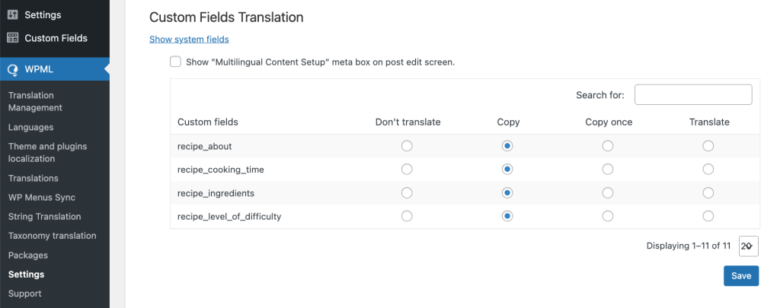
Task: Click the Settings sliders icon in sidebar
Action: (13, 14)
